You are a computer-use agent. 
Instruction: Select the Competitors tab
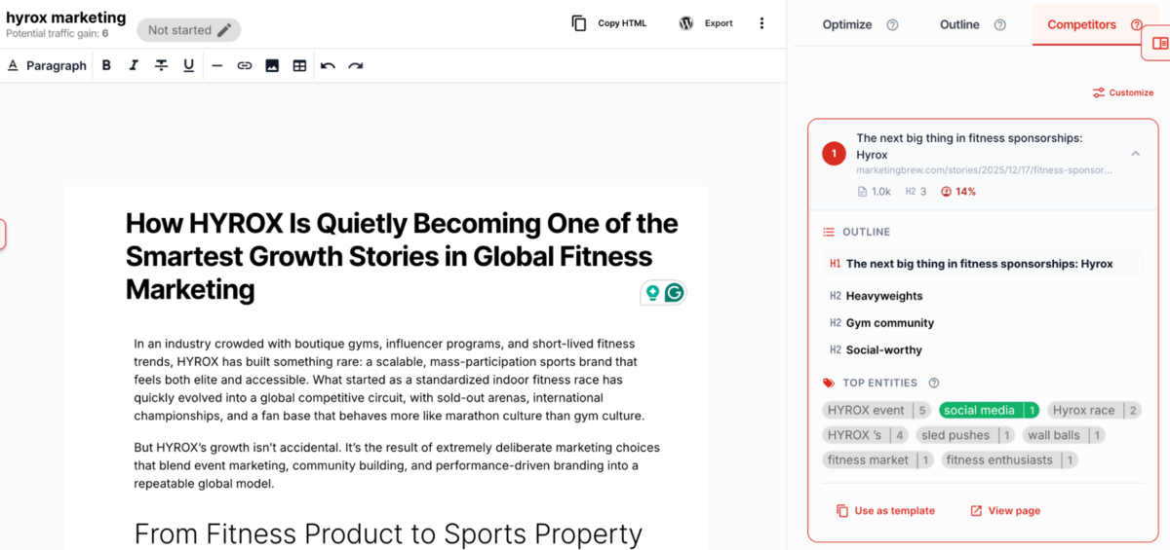coord(1081,24)
